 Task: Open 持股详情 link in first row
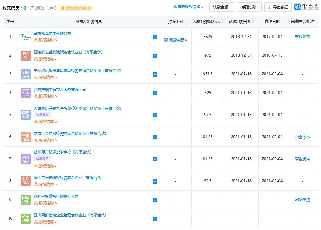click(175, 40)
